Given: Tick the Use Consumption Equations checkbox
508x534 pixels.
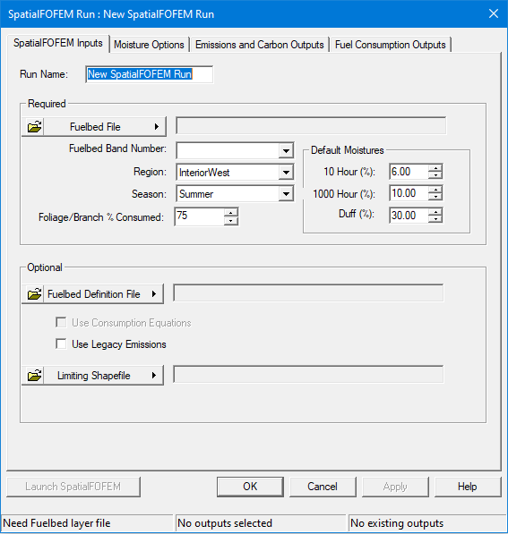Looking at the screenshot, I should 61,322.
